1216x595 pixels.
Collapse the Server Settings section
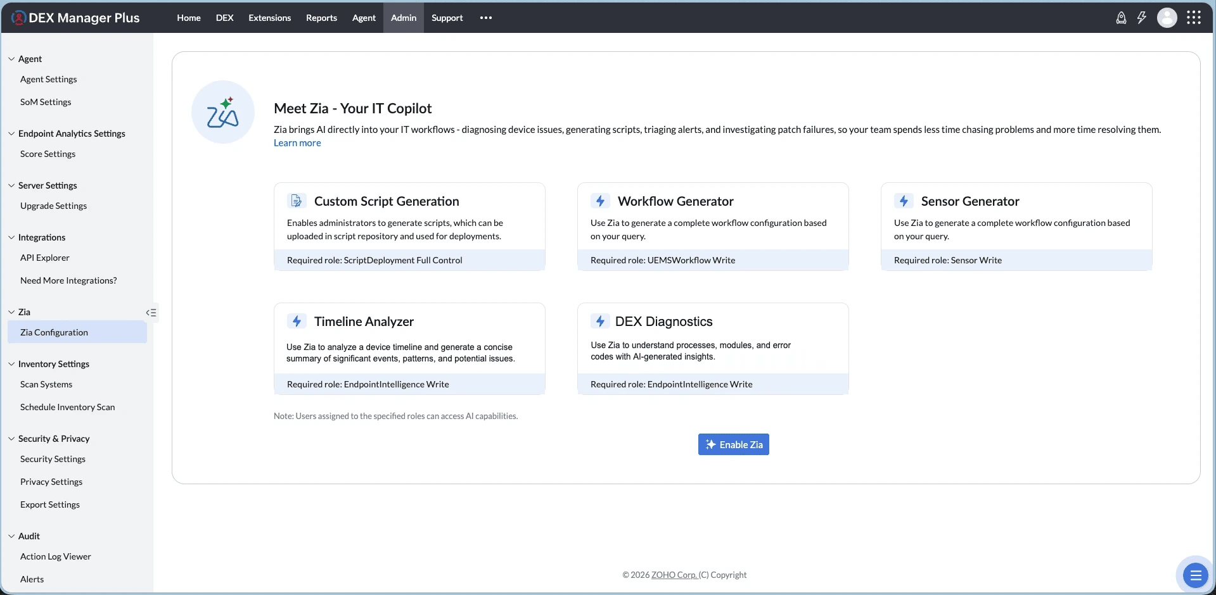tap(11, 185)
